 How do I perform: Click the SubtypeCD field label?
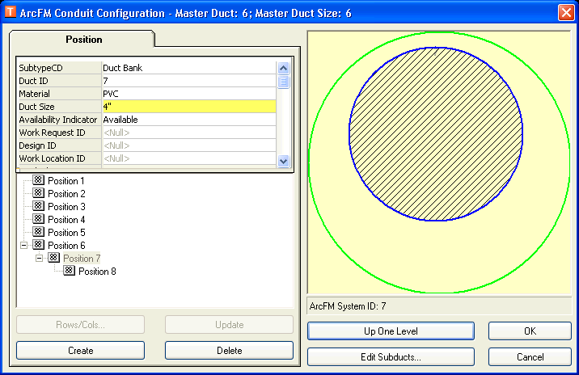(40, 68)
